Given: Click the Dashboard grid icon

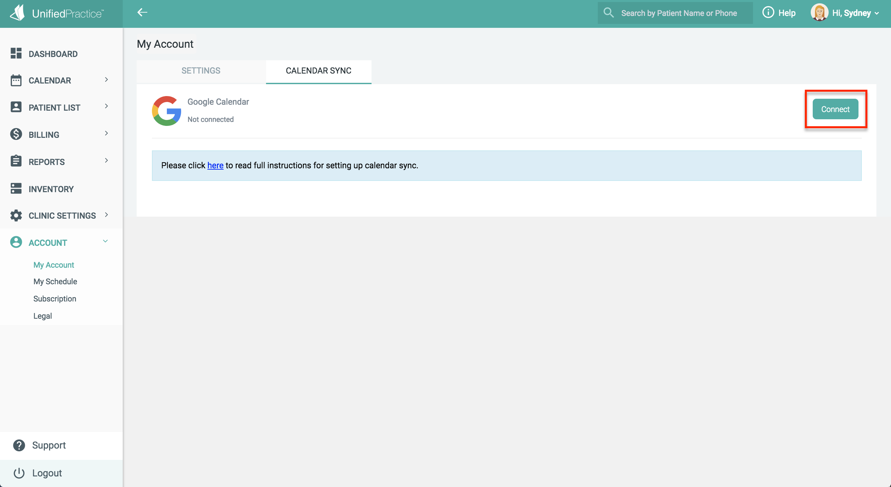Looking at the screenshot, I should click(x=16, y=54).
